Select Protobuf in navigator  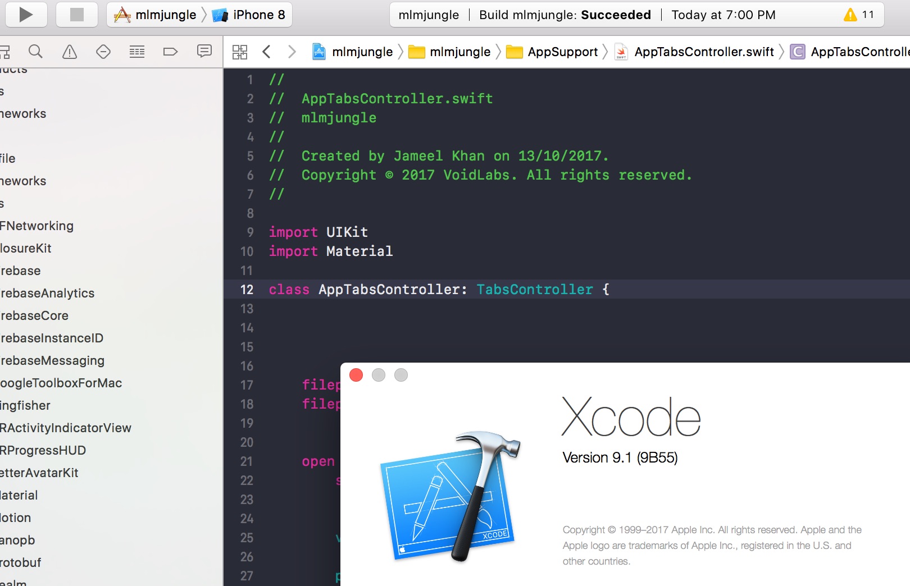(21, 562)
